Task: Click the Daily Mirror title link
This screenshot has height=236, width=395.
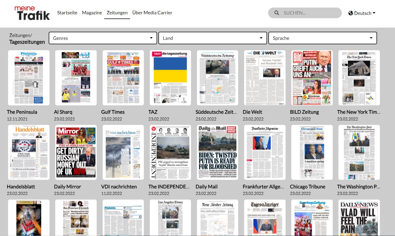Action: click(67, 187)
